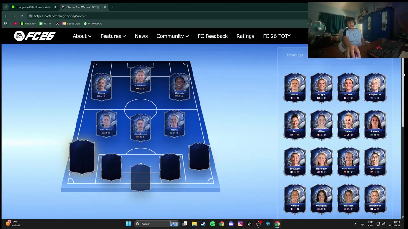Open the Nexus Clips bookmark
Image resolution: width=408 pixels, height=229 pixels.
pyautogui.click(x=71, y=24)
